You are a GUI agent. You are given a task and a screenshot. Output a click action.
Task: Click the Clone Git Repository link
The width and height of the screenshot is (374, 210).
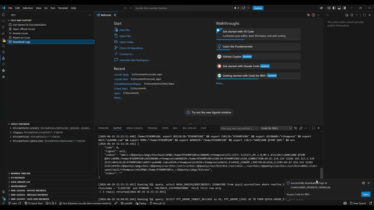[132, 48]
